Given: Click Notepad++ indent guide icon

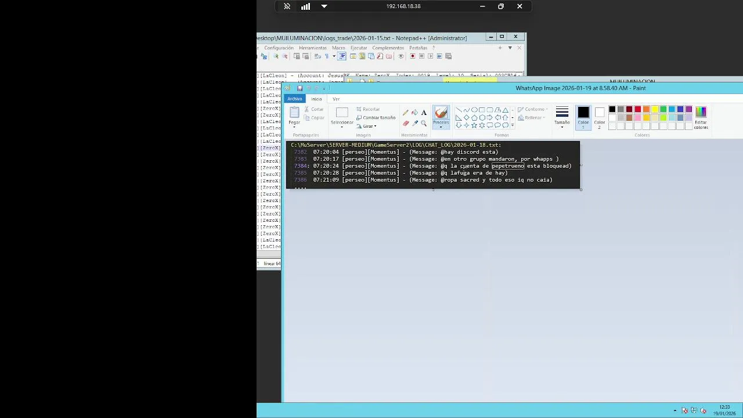Looking at the screenshot, I should tap(342, 56).
